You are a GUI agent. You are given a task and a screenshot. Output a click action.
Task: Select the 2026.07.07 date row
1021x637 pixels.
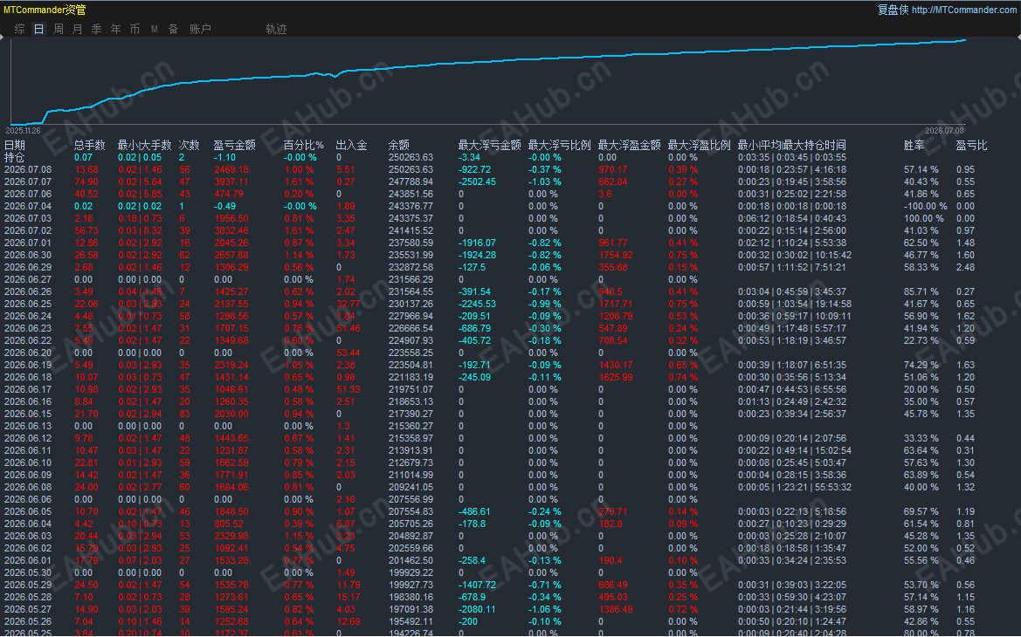click(28, 182)
